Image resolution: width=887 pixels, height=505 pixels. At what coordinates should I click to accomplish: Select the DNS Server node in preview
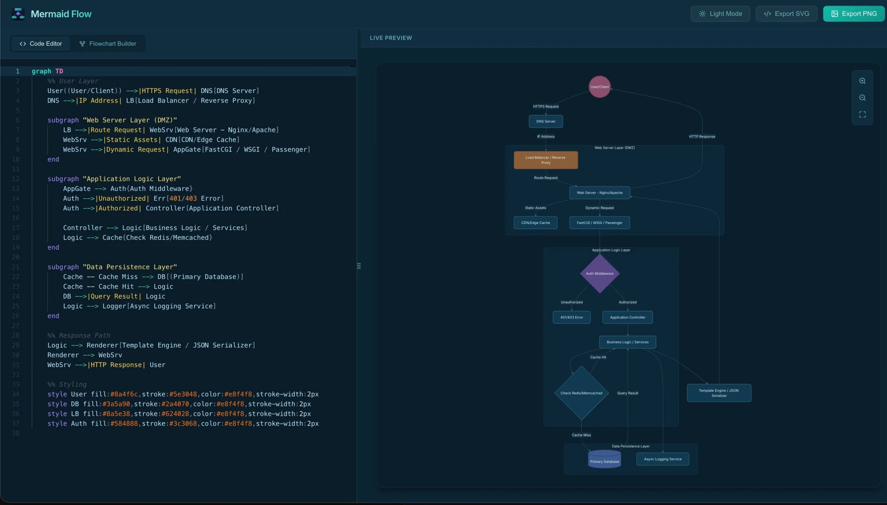tap(546, 121)
